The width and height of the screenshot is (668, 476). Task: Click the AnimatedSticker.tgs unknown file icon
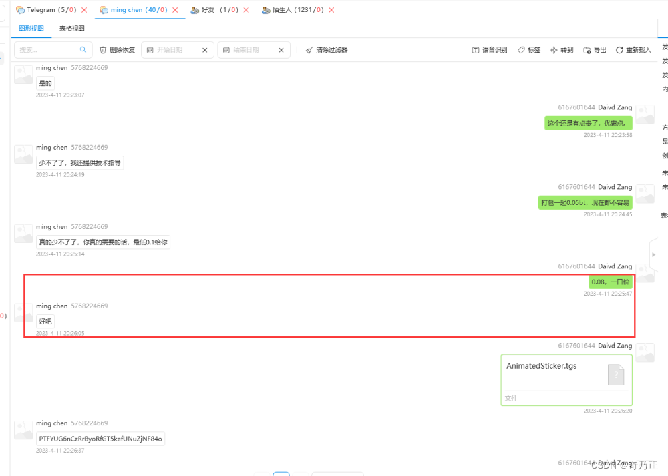tap(616, 375)
